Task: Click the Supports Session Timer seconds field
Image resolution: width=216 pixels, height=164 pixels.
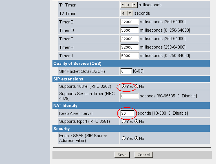Action: click(x=129, y=96)
